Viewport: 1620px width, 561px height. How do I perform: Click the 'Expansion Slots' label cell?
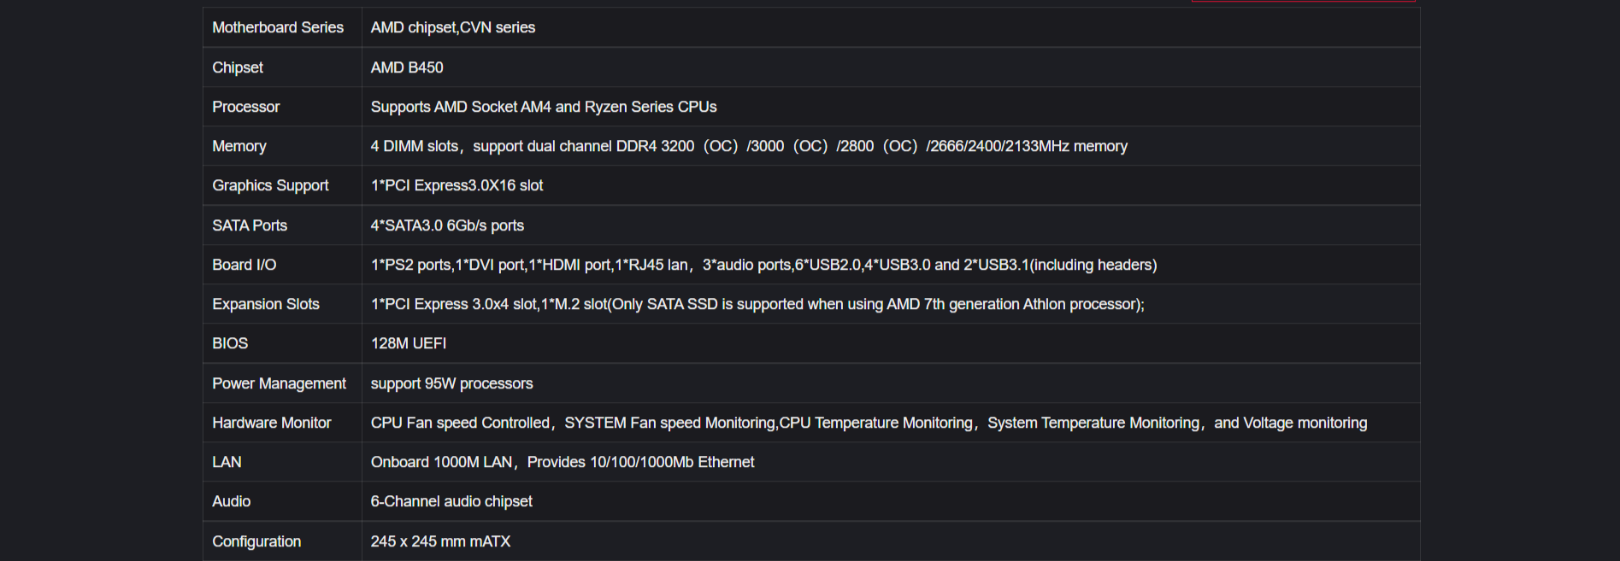265,304
